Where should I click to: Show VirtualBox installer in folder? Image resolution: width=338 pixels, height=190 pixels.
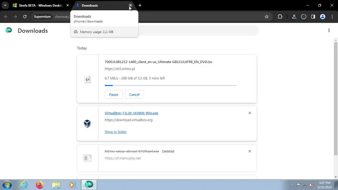click(116, 132)
